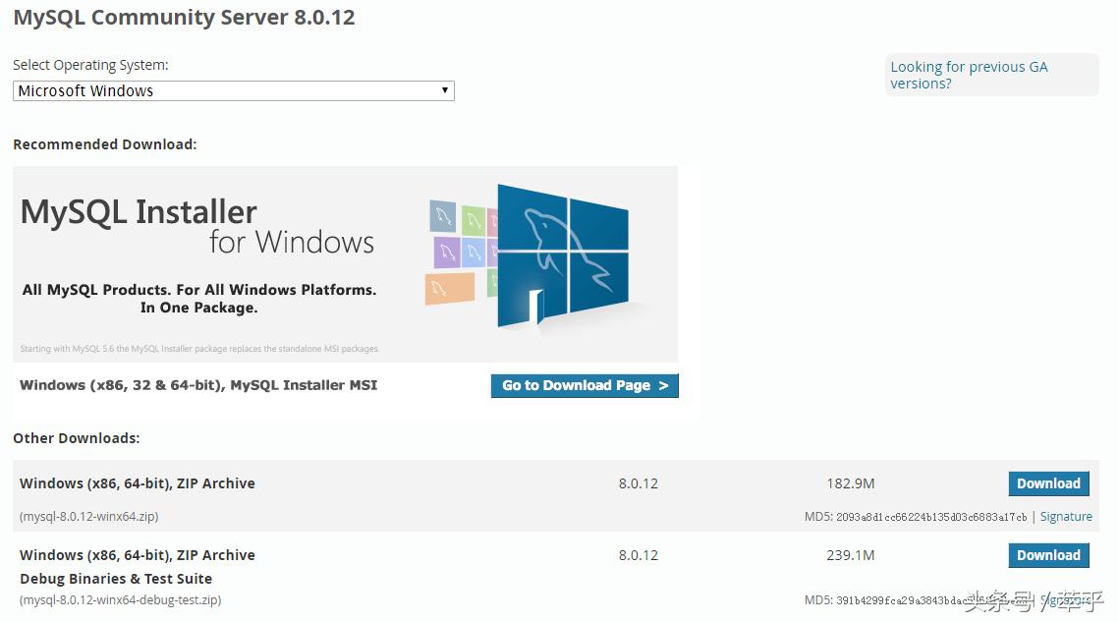Click the MySQL Community Server 8.0.12 heading
Image resolution: width=1119 pixels, height=622 pixels.
(x=184, y=17)
